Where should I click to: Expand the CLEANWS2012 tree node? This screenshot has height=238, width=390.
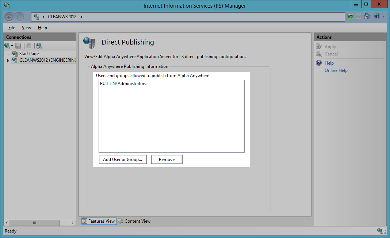coord(8,61)
